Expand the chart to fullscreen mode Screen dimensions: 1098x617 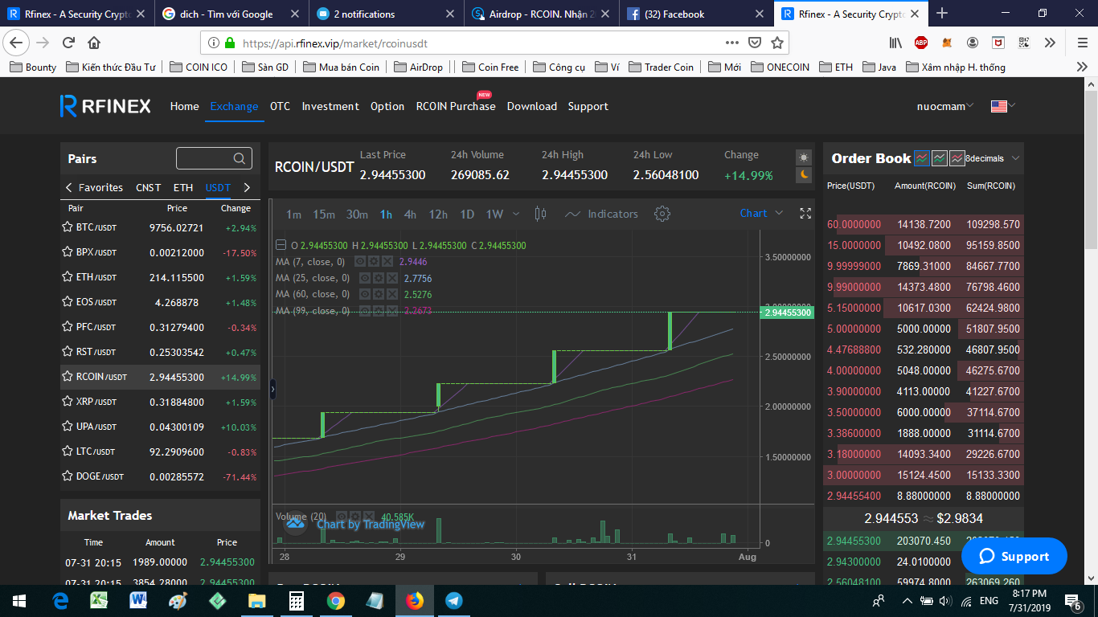pos(805,213)
